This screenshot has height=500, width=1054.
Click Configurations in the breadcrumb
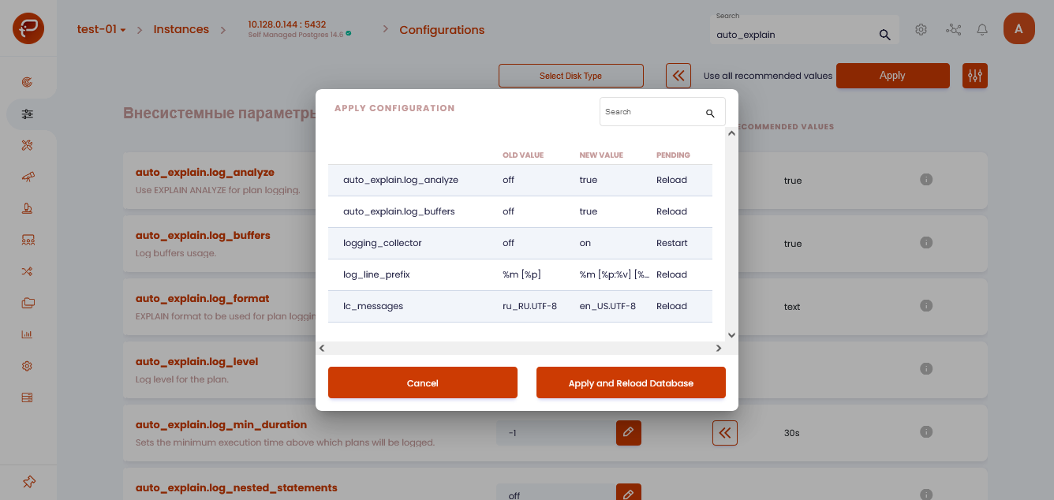(x=442, y=30)
